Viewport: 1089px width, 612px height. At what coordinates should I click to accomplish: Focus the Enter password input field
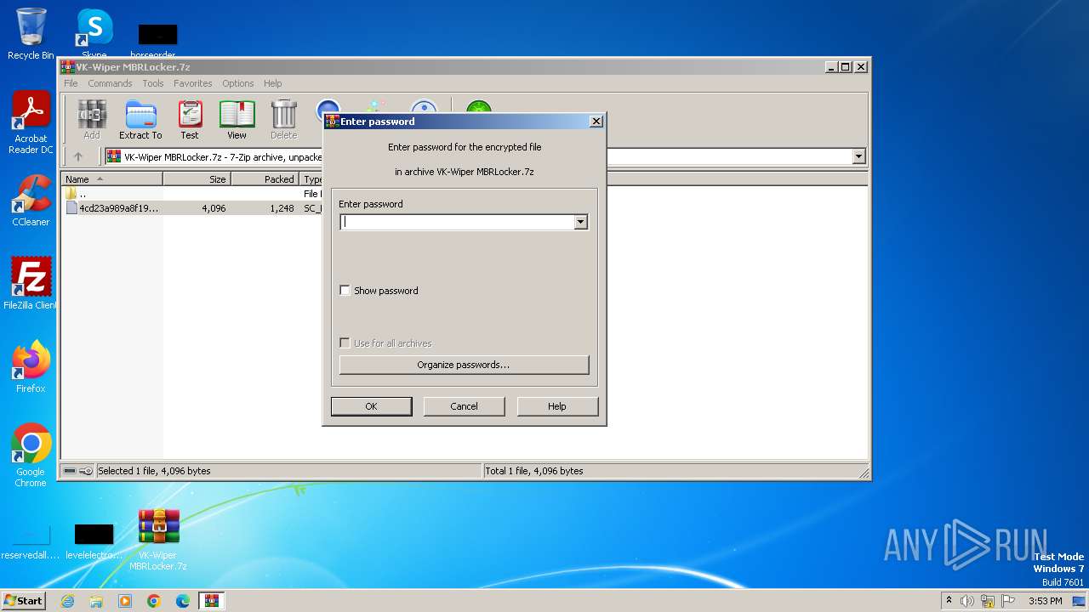(457, 222)
